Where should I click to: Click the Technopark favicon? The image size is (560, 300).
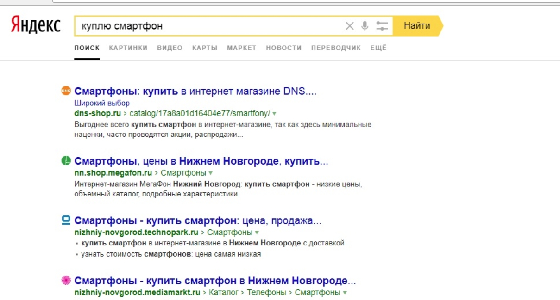point(66,220)
